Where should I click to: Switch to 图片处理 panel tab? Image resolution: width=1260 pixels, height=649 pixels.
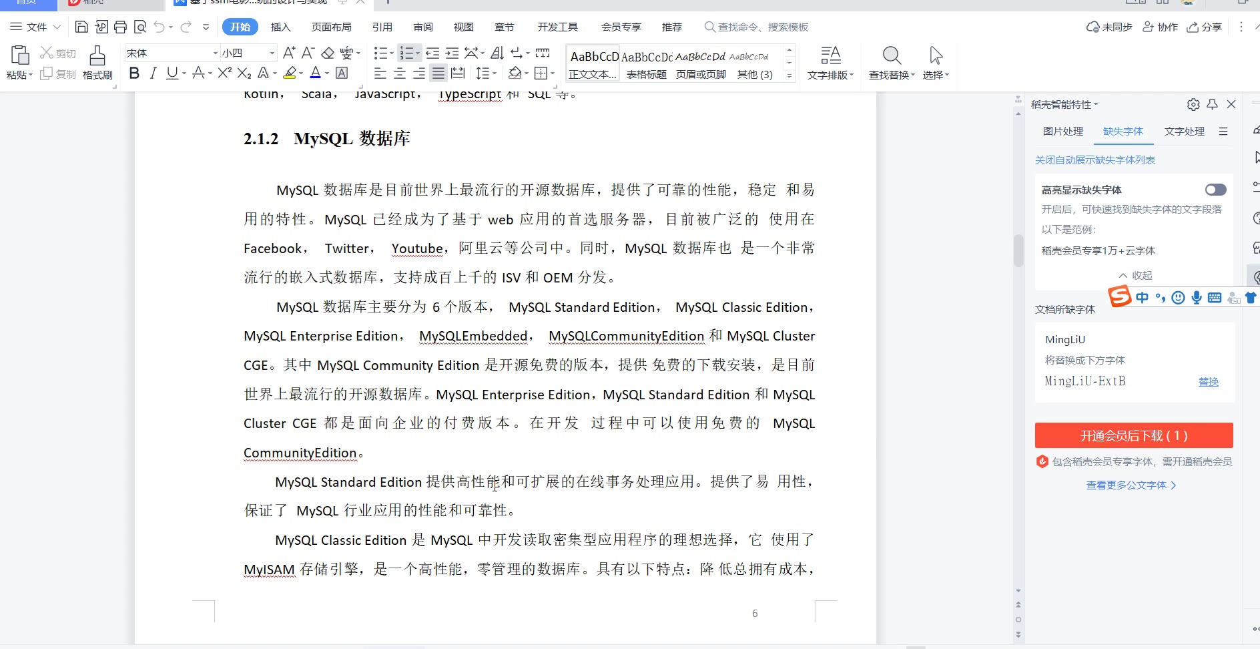[x=1063, y=131]
